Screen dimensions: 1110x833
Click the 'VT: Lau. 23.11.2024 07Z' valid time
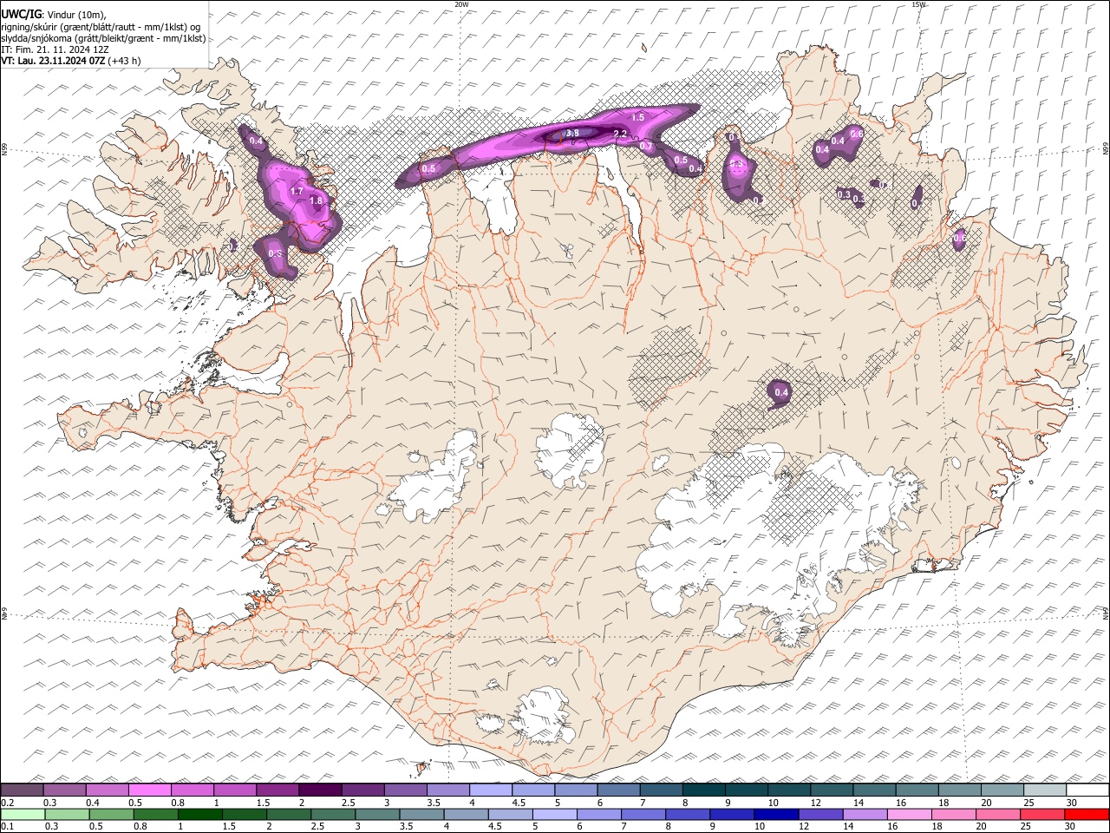pos(53,61)
